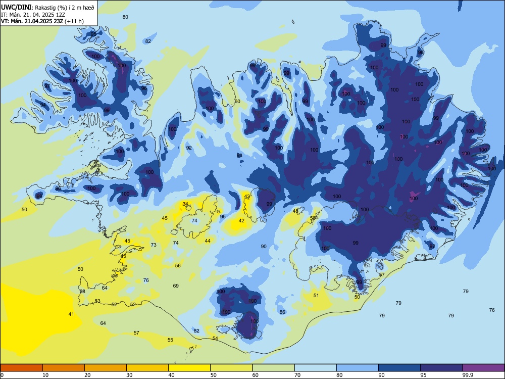Click the humidity value '44' on the map
Screen dimensions: 505x379
pos(208,241)
